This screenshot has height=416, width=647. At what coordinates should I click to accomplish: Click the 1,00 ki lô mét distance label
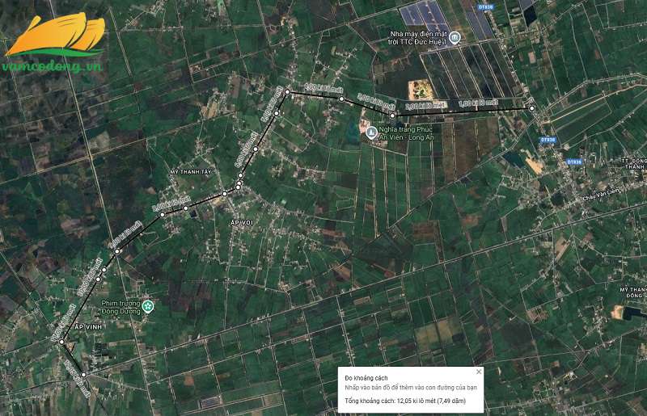click(476, 104)
